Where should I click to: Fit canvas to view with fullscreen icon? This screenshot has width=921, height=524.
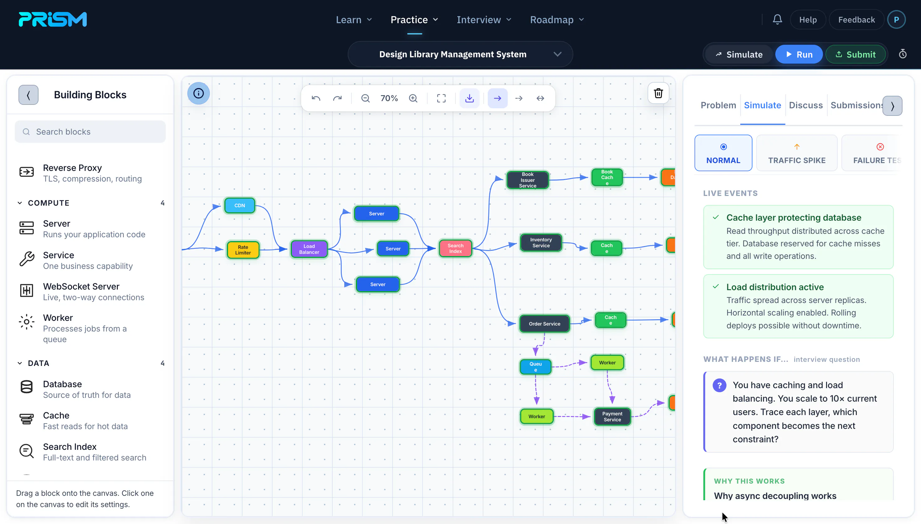(441, 98)
